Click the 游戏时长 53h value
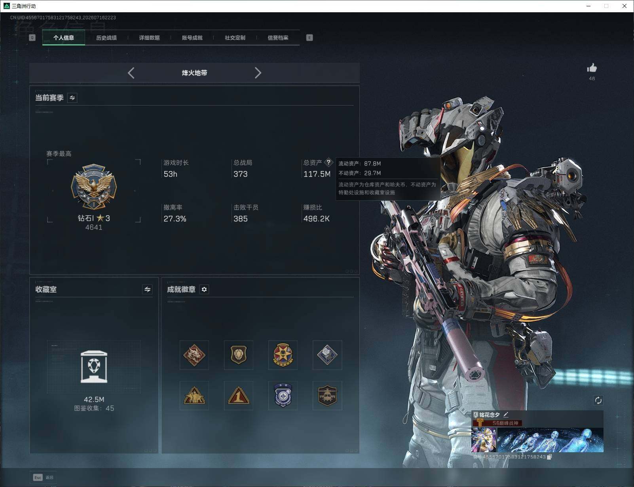The image size is (634, 487). pyautogui.click(x=171, y=174)
